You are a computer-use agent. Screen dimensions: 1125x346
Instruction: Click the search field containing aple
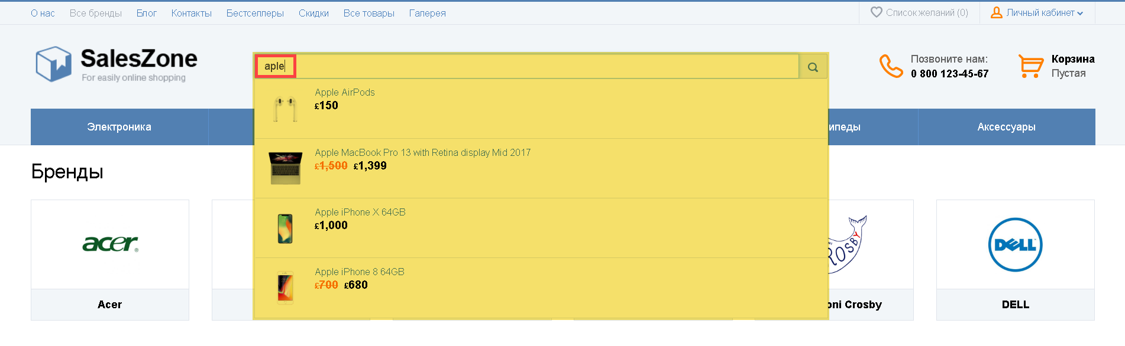tap(527, 66)
